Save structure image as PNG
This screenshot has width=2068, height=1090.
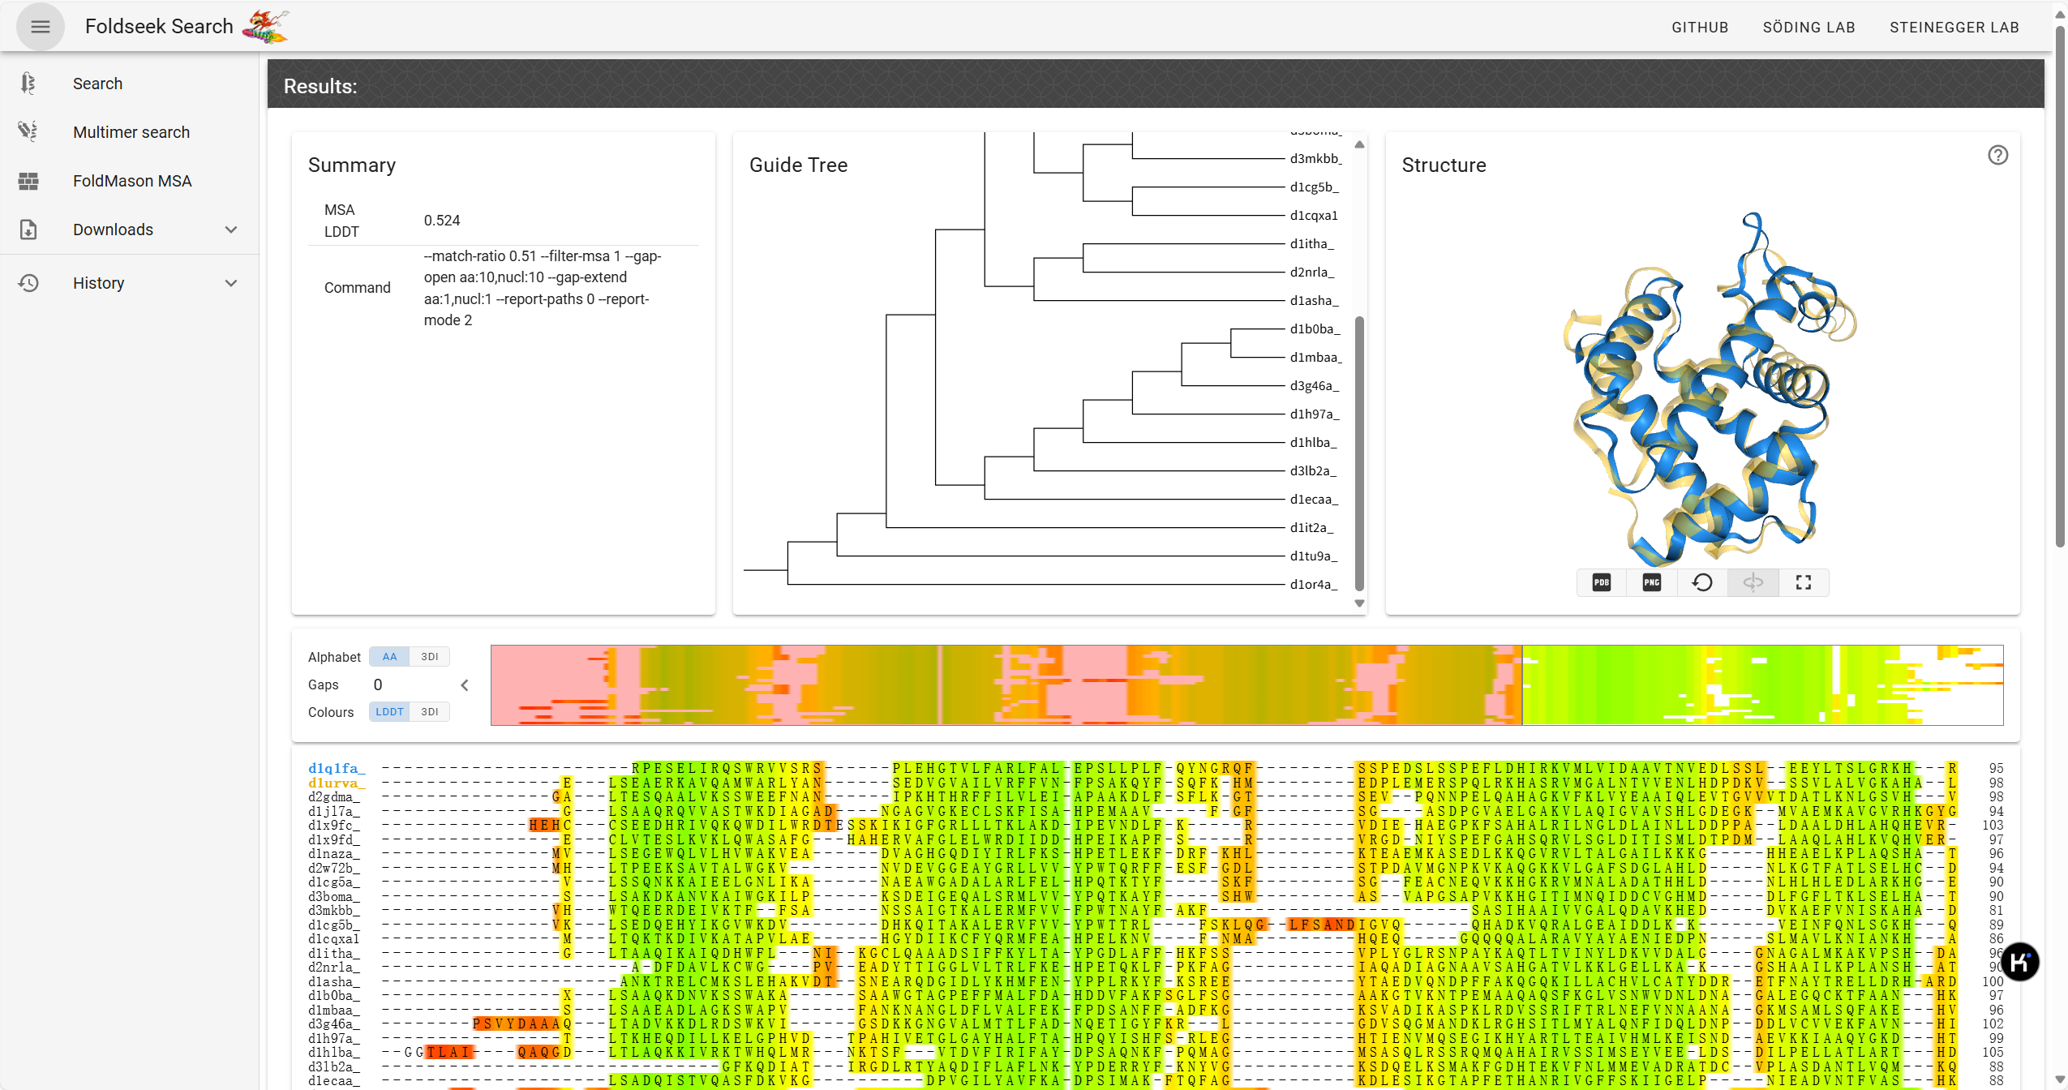point(1651,582)
